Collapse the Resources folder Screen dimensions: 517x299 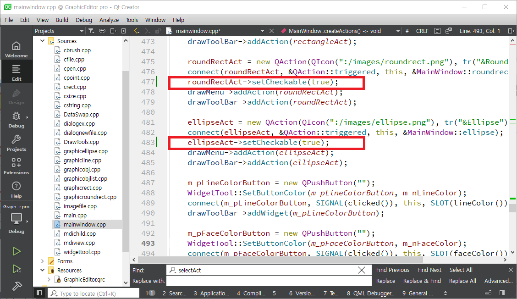(x=42, y=270)
